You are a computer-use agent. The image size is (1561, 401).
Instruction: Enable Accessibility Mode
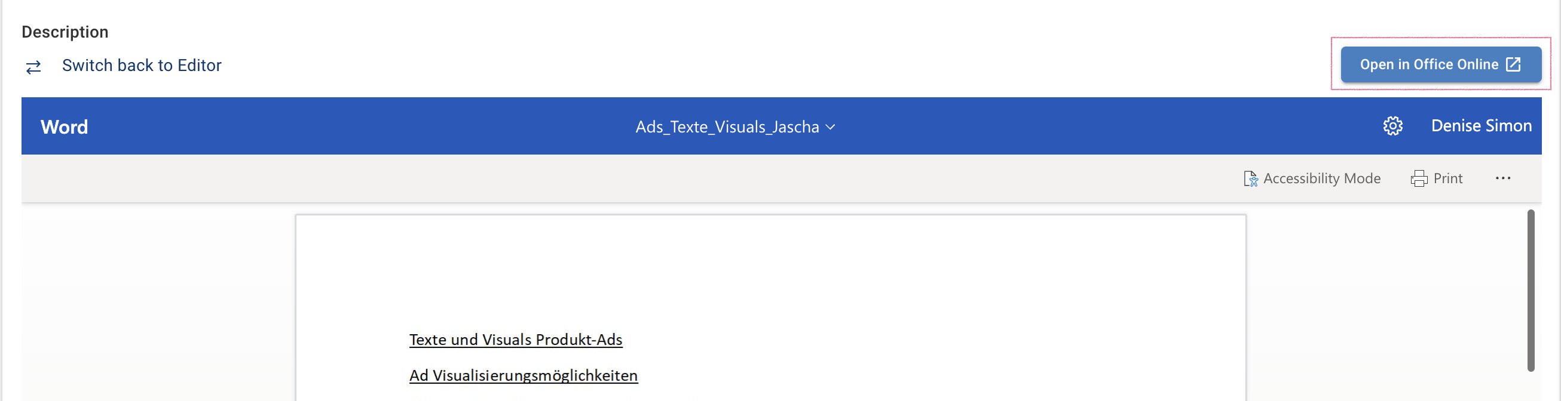tap(1321, 178)
